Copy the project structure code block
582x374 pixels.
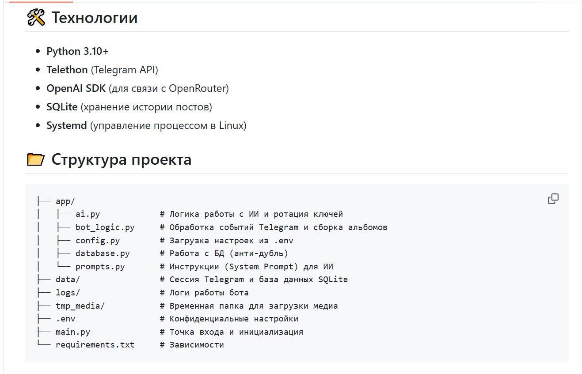click(553, 199)
